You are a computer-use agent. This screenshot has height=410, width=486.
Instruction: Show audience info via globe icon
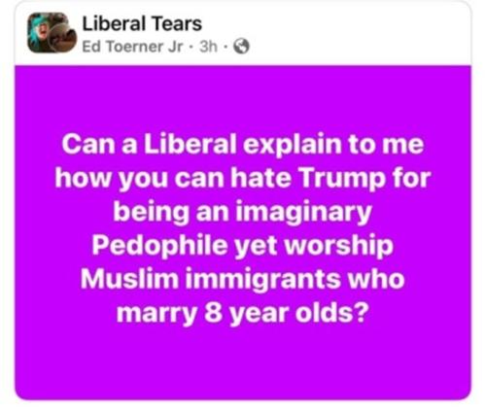click(242, 46)
